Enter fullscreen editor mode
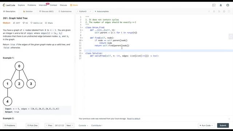Image resolution: width=233 pixels, height=131 pixels. 229,11
